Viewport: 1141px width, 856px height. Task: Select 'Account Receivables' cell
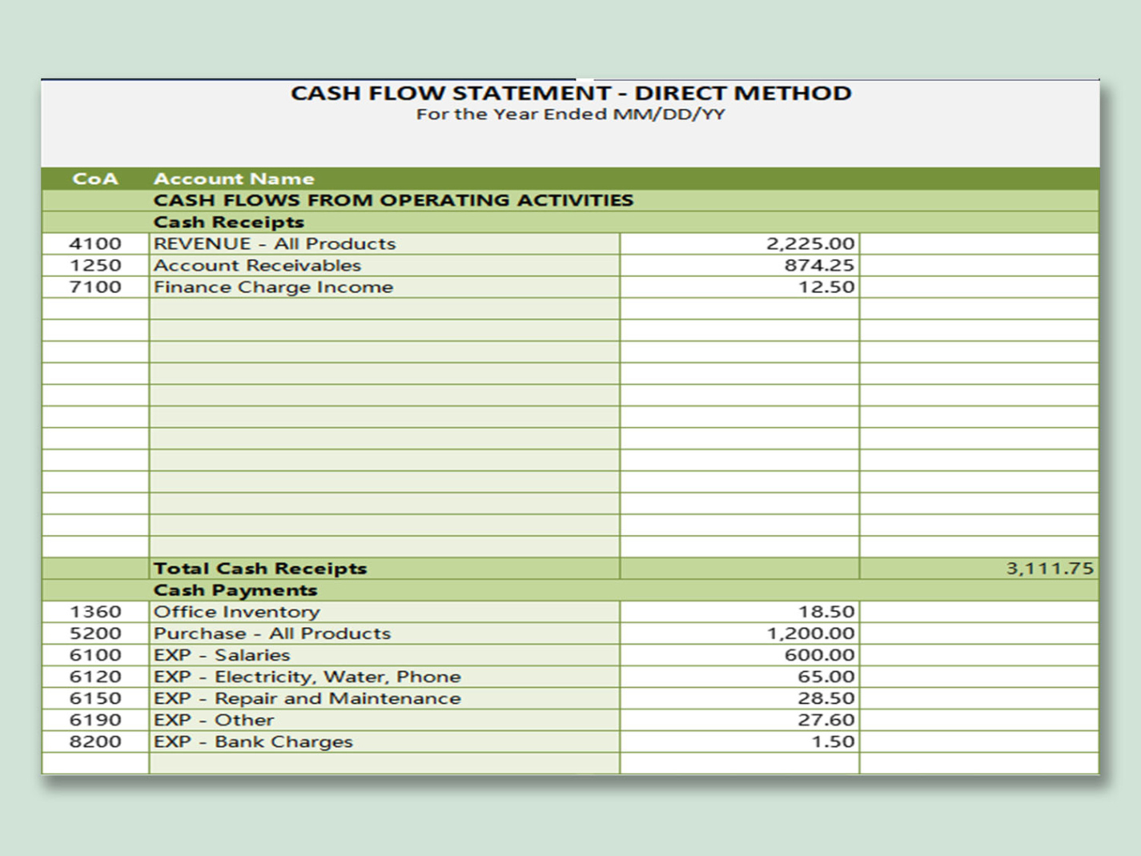point(384,265)
